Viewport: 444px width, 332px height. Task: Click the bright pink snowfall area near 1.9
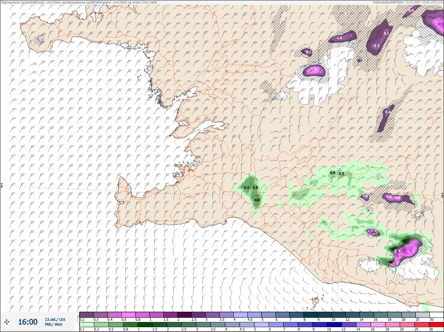[x=409, y=251]
